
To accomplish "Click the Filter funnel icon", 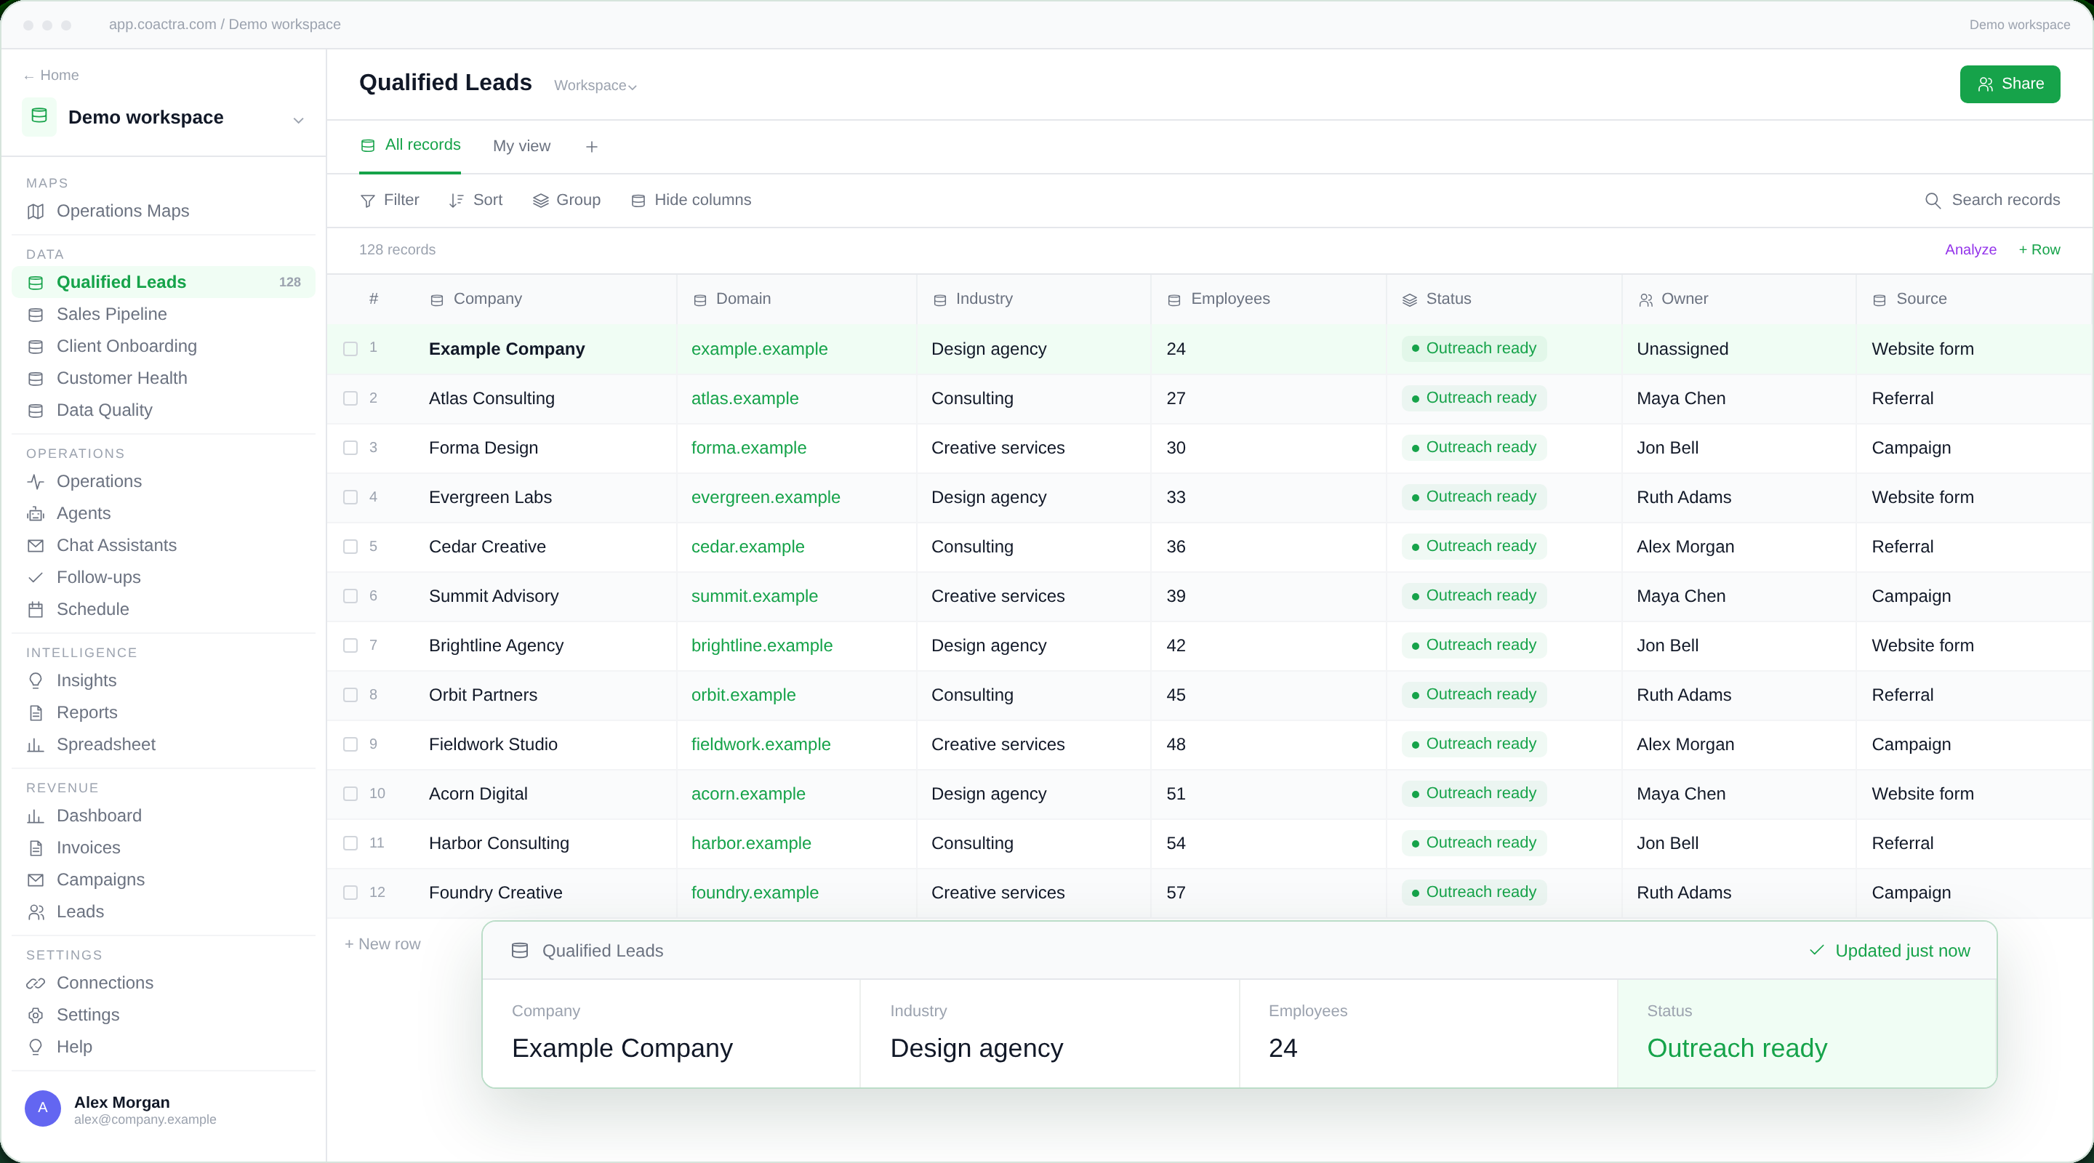I will (367, 201).
